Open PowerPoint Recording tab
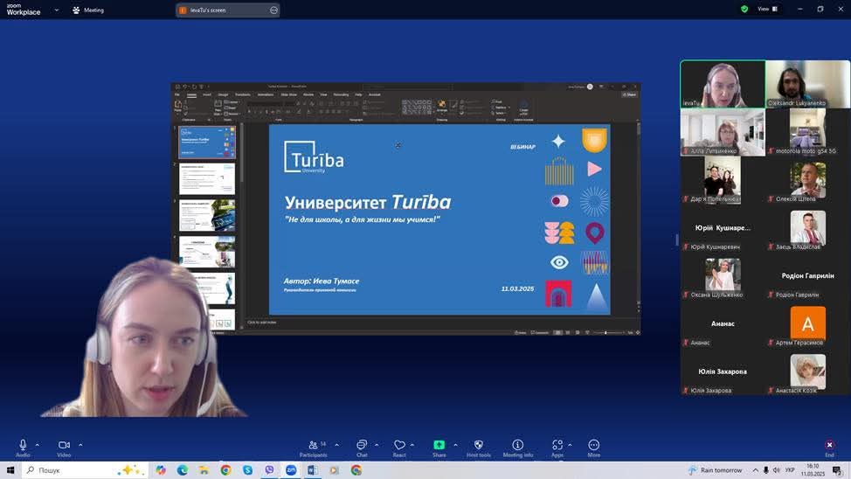The width and height of the screenshot is (851, 479). (341, 94)
